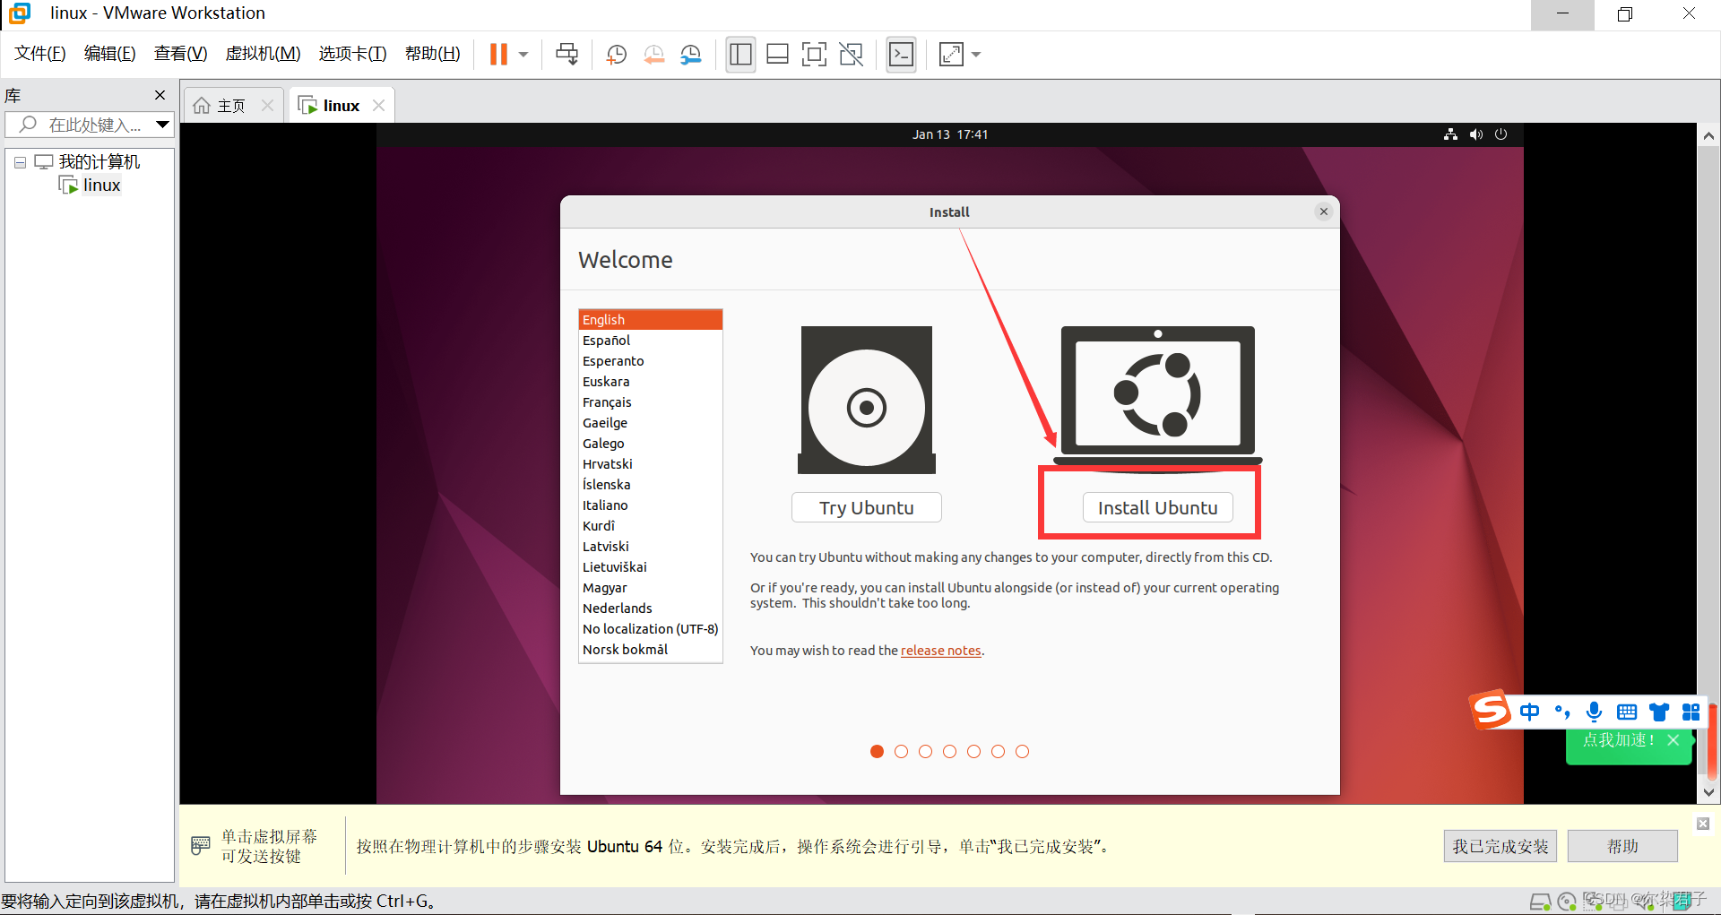This screenshot has height=915, width=1721.
Task: Open stretch display dropdown arrow
Action: tap(976, 55)
